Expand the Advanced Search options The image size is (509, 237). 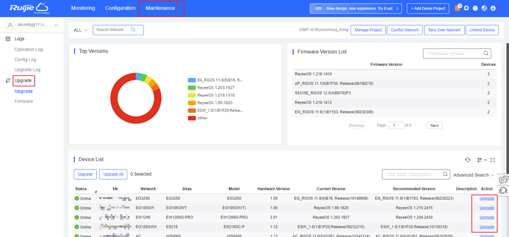(474, 175)
